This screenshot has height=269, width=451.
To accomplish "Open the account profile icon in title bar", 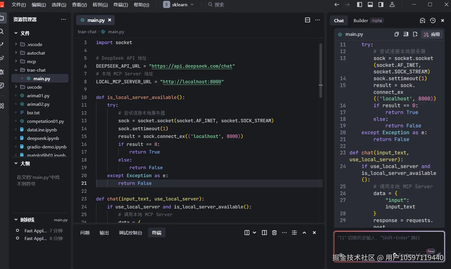I will tap(392, 5).
